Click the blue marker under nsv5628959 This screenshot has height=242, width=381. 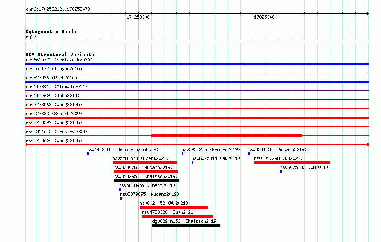click(120, 190)
